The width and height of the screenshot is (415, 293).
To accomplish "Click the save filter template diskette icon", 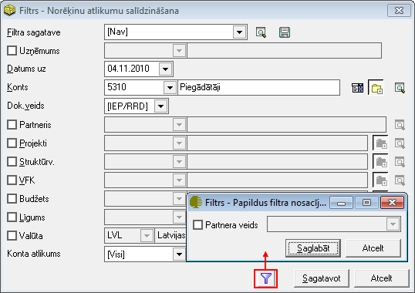I will (285, 32).
